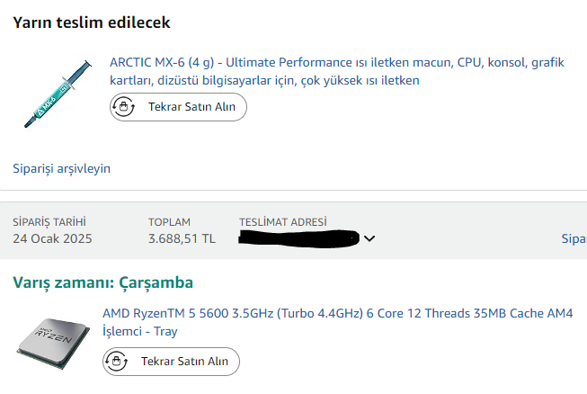This screenshot has height=394, width=587.
Task: Click the reorder icon beside AMD Ryzen
Action: tap(116, 362)
